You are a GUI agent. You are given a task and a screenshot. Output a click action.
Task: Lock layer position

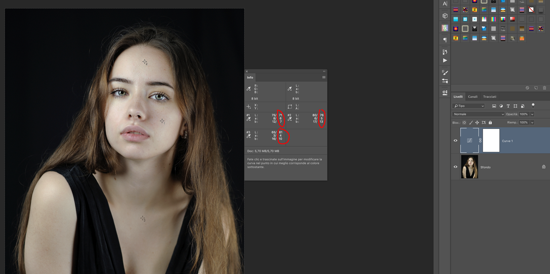(x=477, y=122)
